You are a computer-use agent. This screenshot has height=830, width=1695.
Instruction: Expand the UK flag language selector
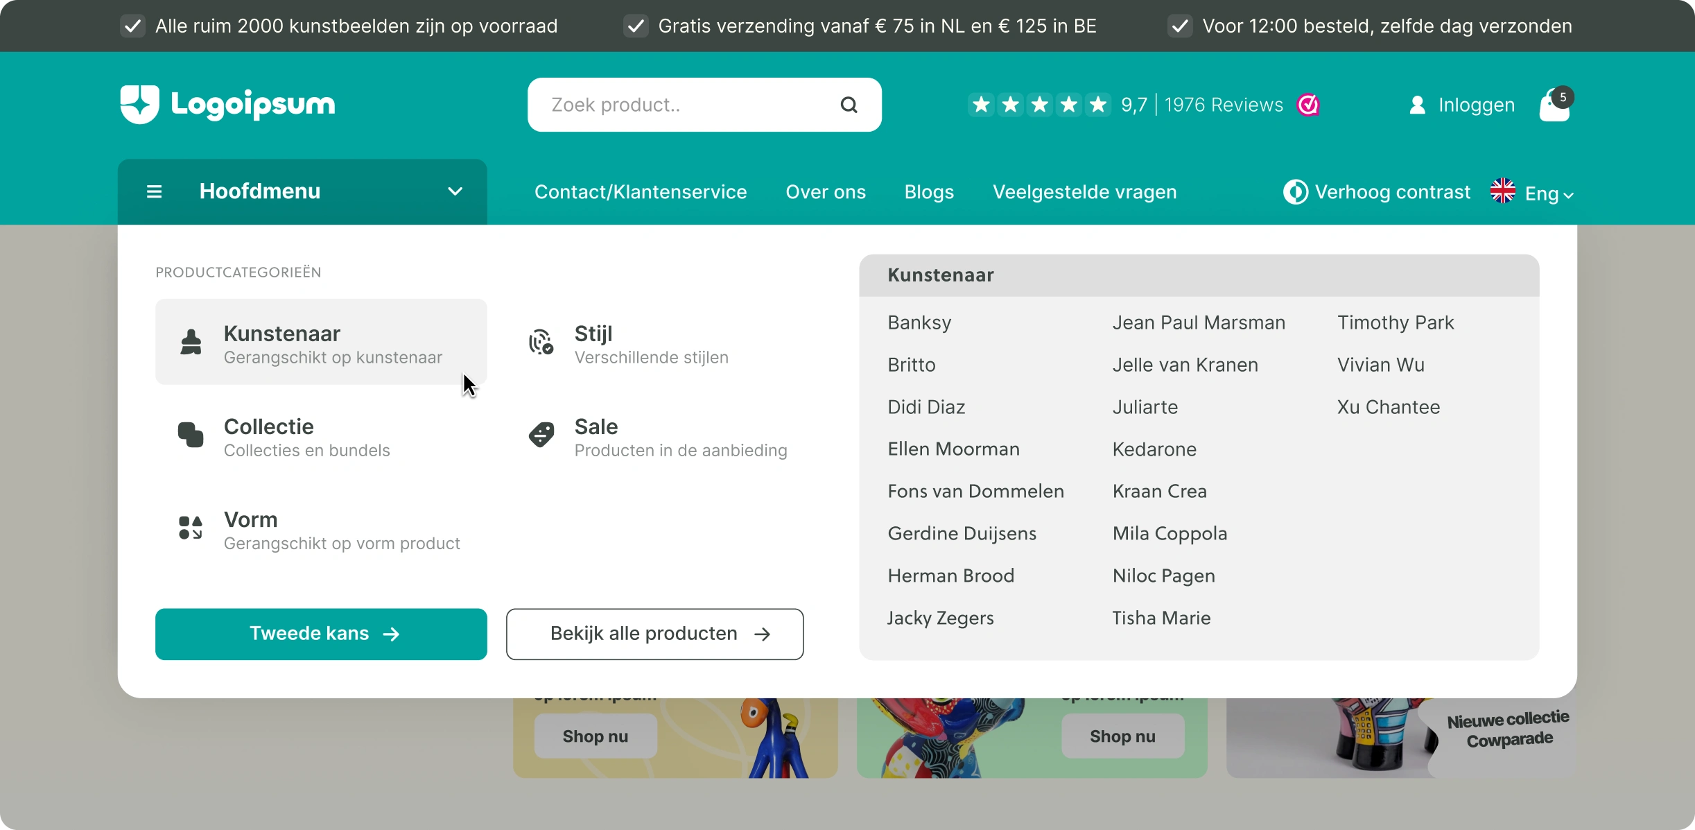1502,191
